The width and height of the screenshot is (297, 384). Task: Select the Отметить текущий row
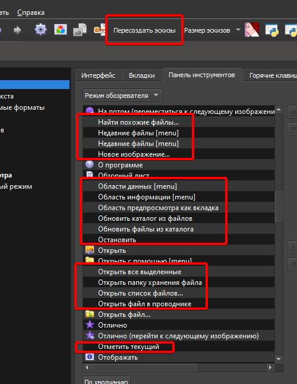[x=179, y=347]
